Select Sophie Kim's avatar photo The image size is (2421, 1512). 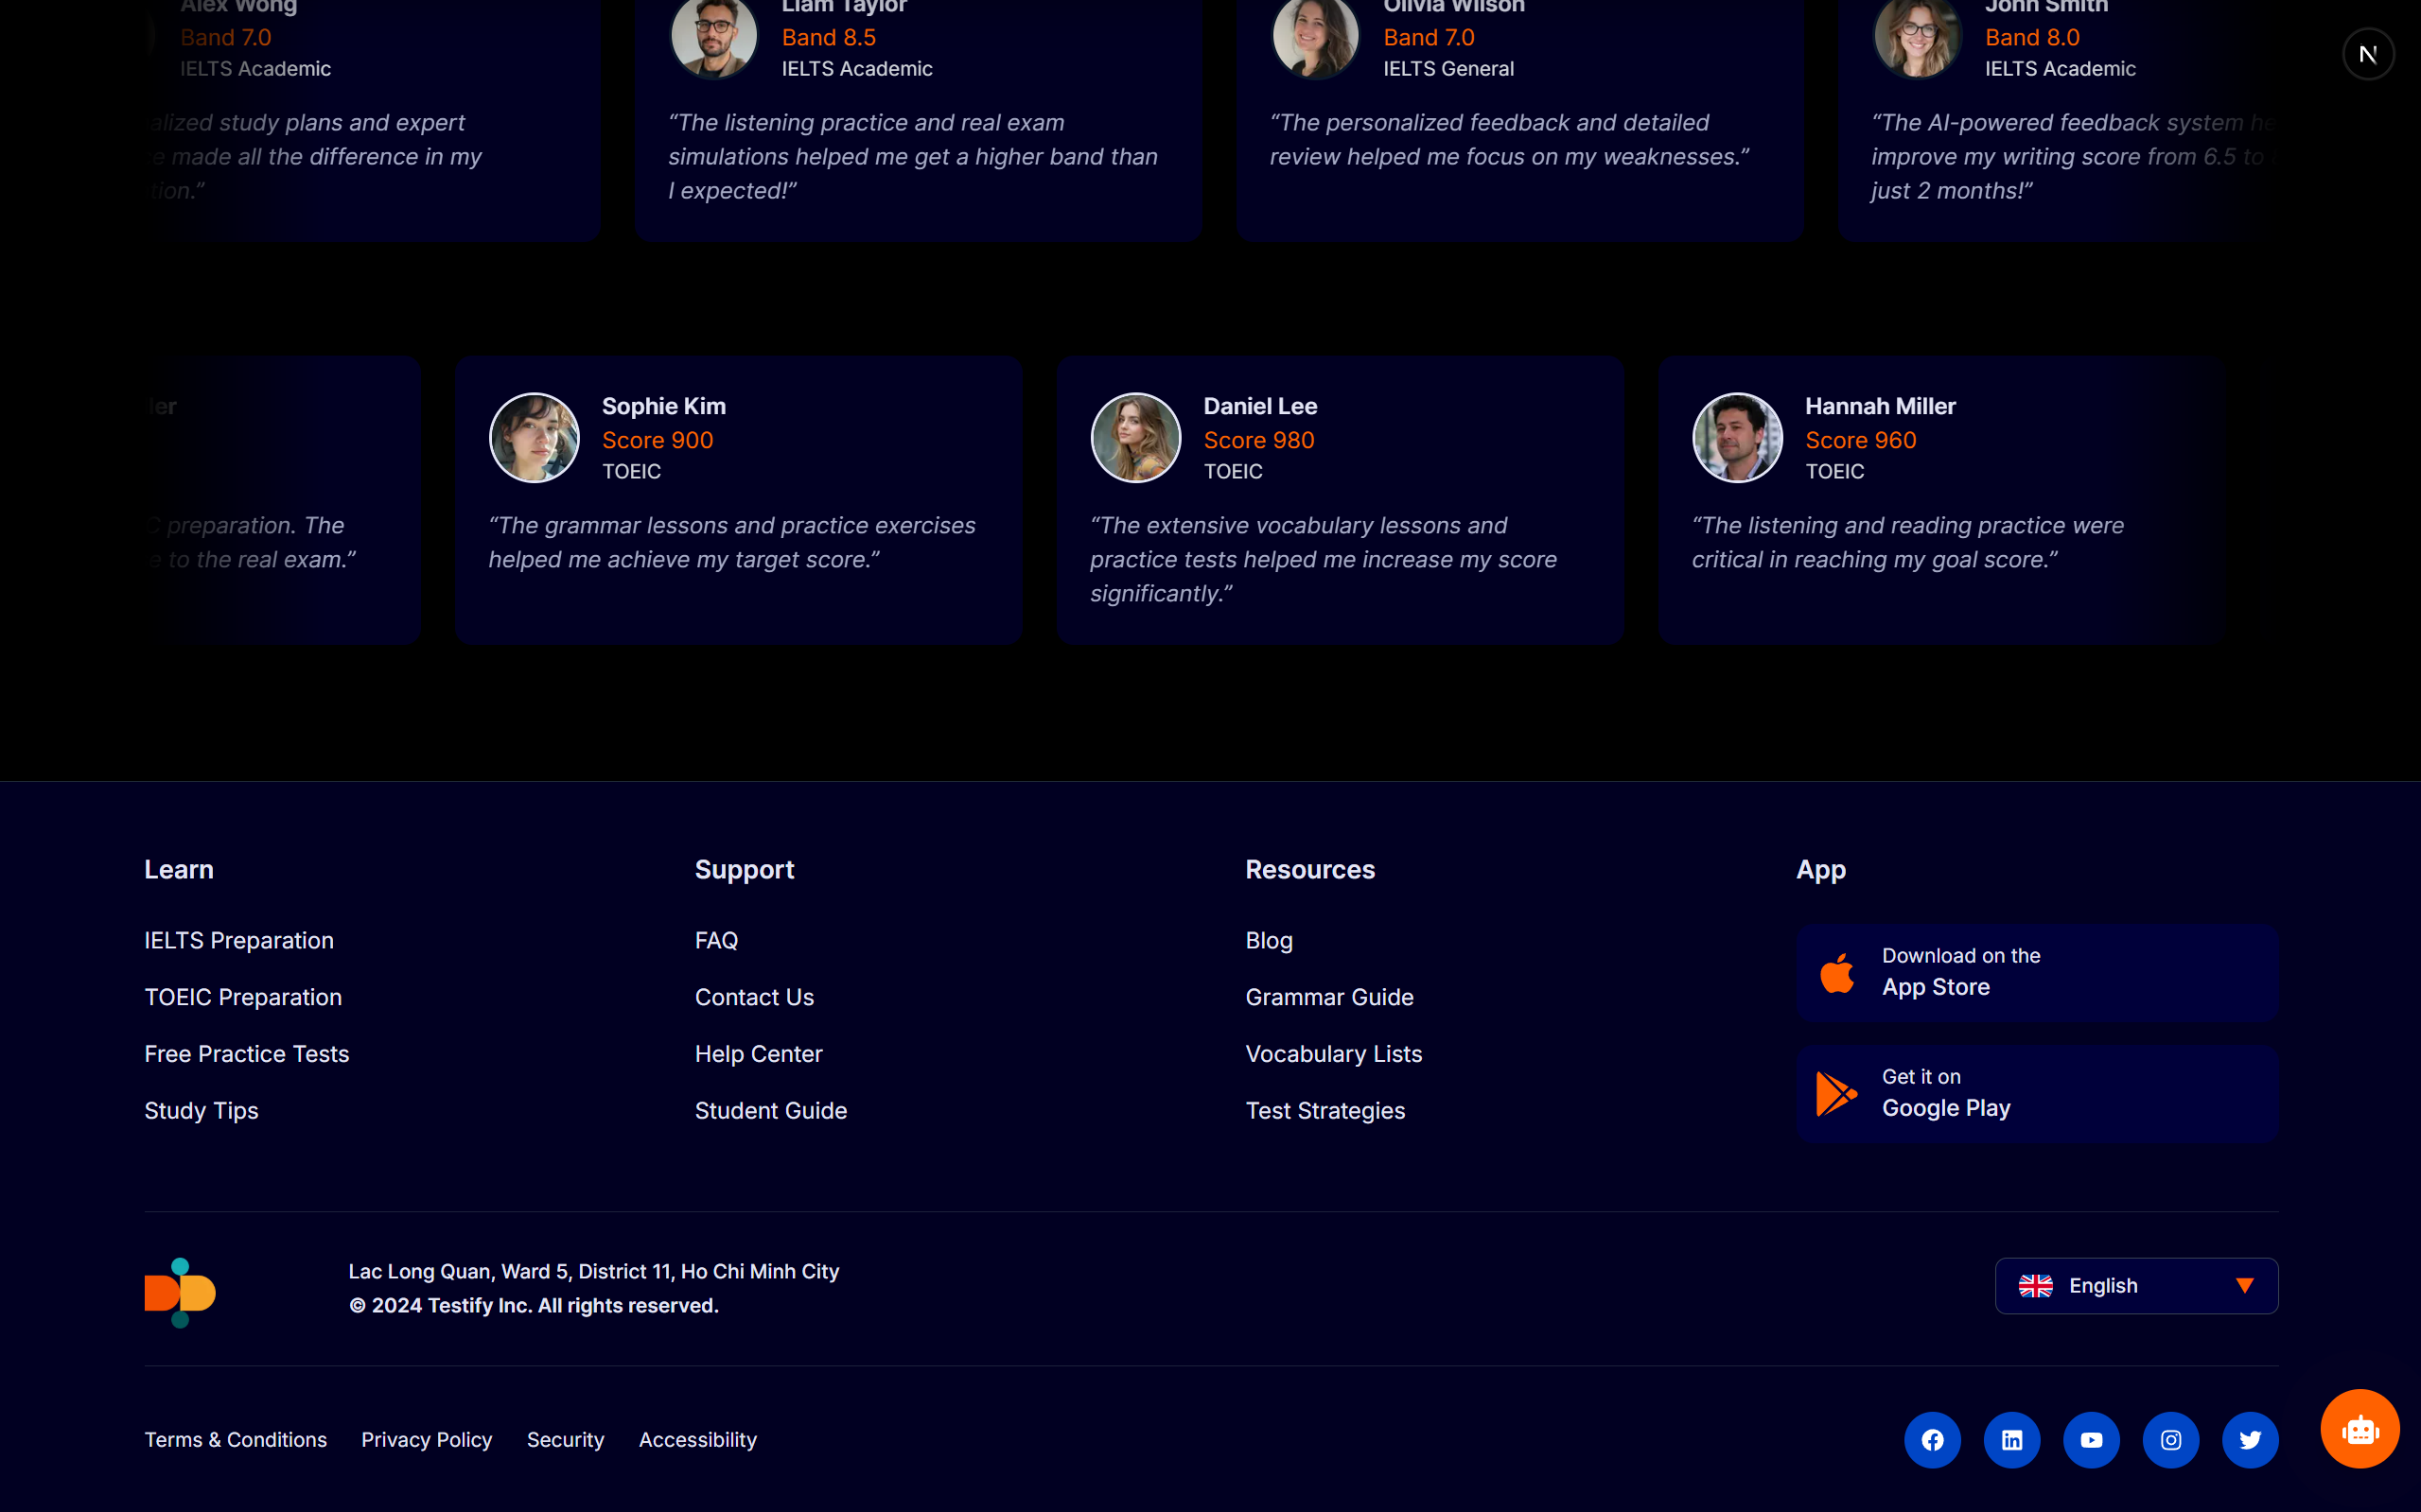click(x=535, y=438)
